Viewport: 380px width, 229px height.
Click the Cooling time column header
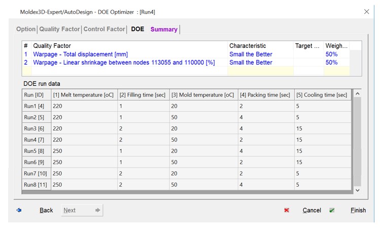click(322, 95)
